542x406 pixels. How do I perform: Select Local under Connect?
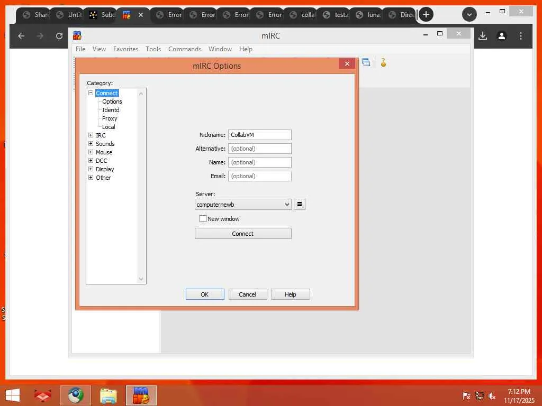109,127
